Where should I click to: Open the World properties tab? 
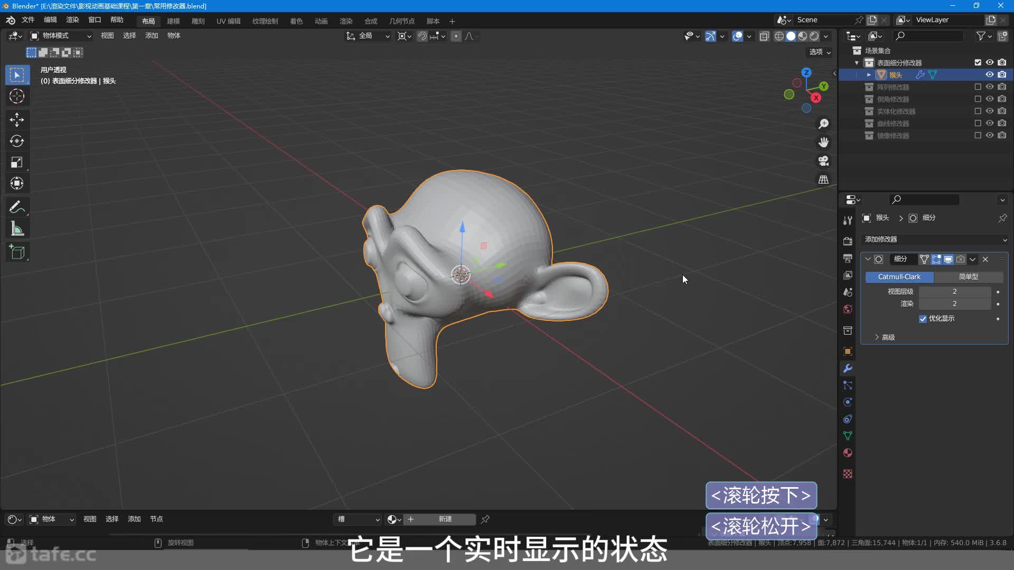(848, 309)
